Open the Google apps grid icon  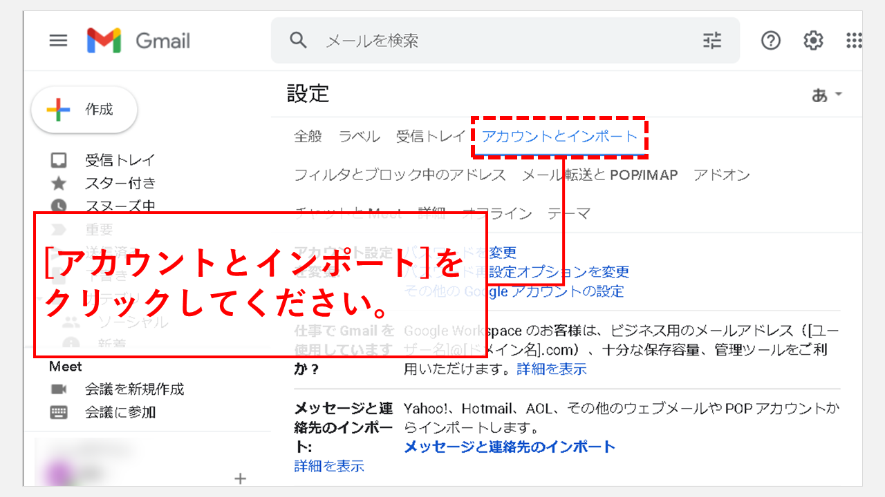pos(854,41)
